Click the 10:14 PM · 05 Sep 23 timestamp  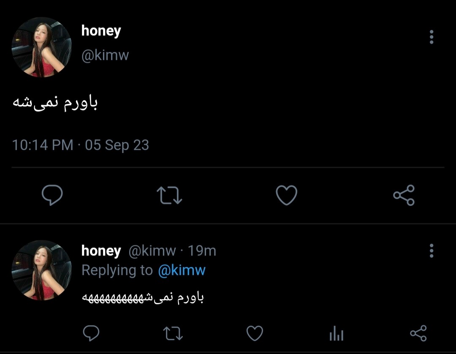point(81,145)
